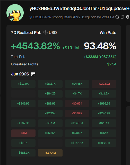
Task: Select the +$167.3K day cell
Action: point(23,123)
